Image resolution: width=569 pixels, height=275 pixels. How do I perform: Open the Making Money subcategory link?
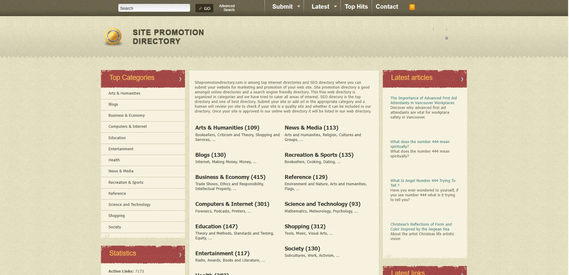[224, 162]
